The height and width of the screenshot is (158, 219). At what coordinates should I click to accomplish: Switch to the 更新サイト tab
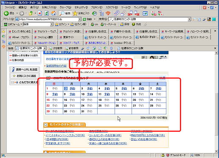(71, 37)
